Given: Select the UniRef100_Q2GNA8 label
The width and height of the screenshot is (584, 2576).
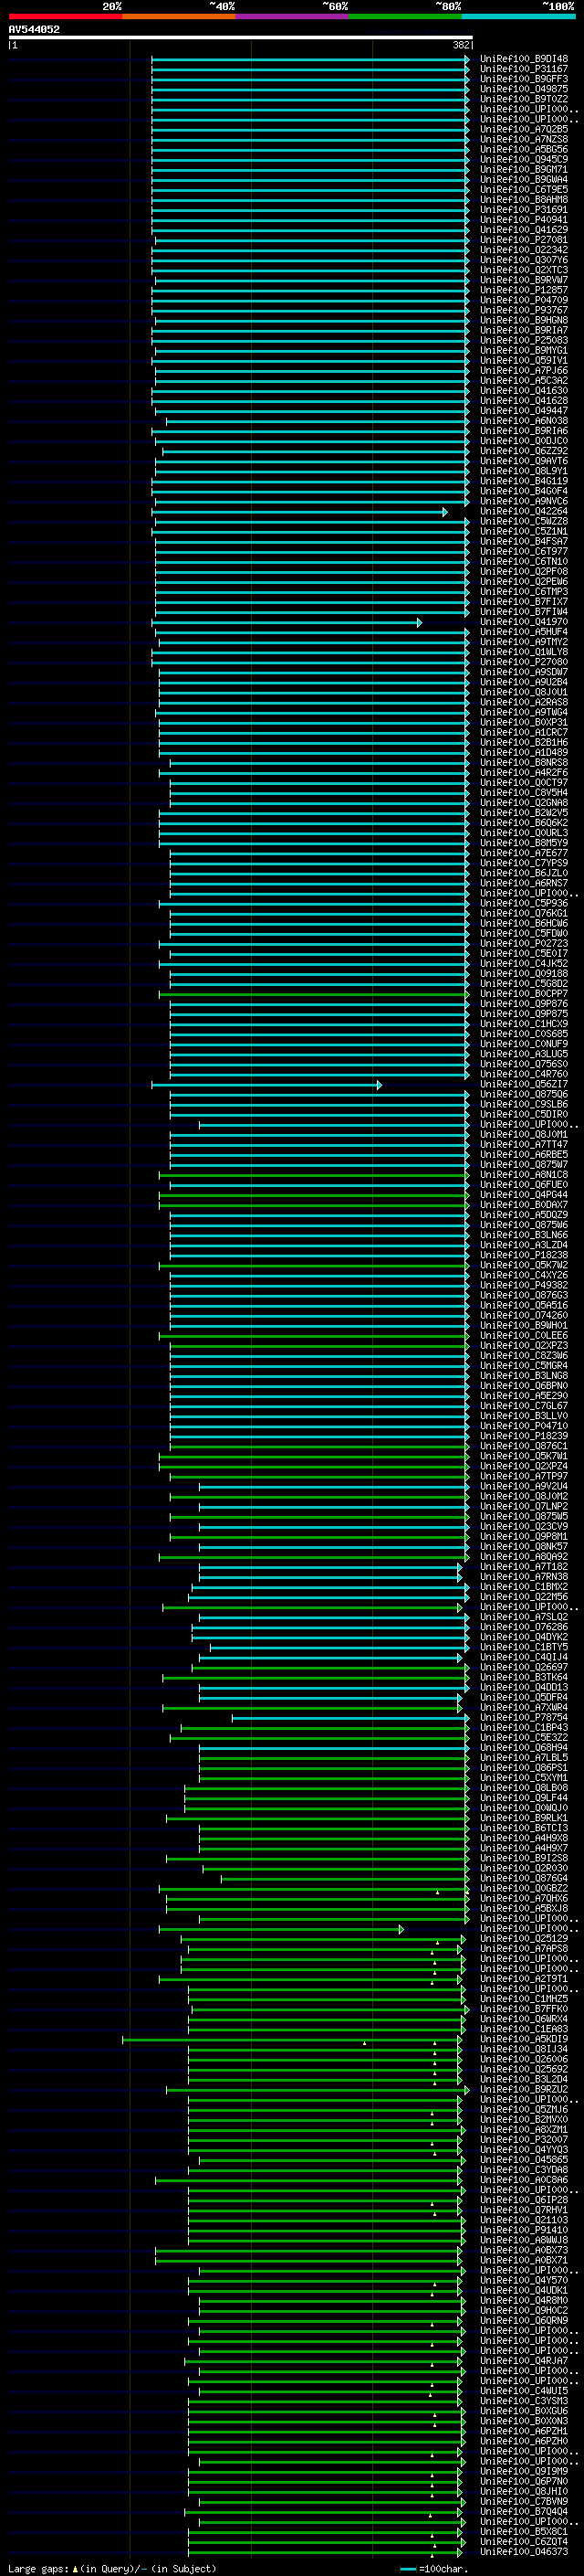Looking at the screenshot, I should tap(523, 803).
